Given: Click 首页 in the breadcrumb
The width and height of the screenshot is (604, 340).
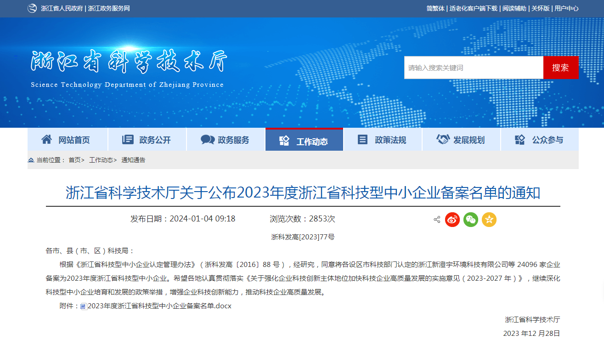Looking at the screenshot, I should [x=74, y=160].
